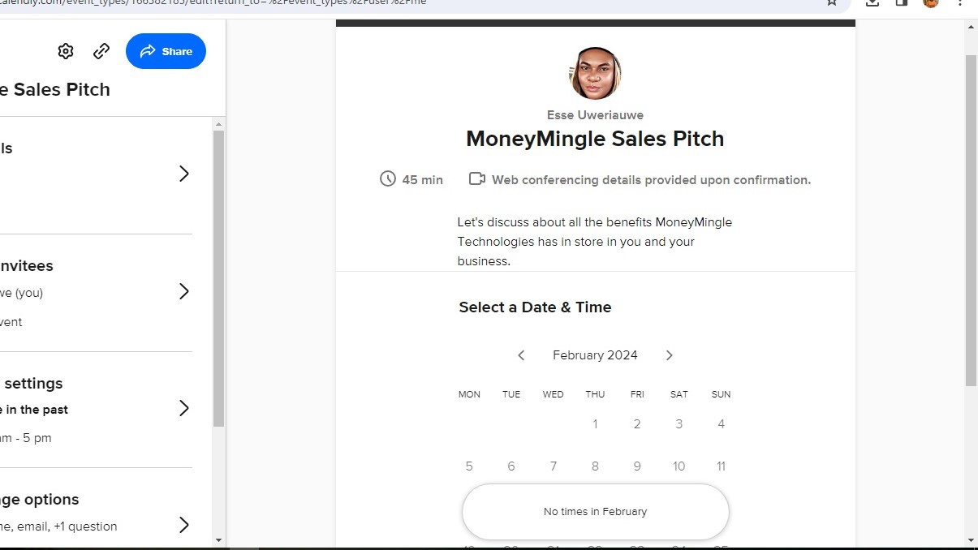Select February 1 on the calendar
This screenshot has height=550, width=978.
coord(595,423)
